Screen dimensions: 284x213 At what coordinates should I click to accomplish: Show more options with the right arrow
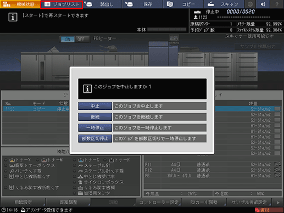click(278, 203)
